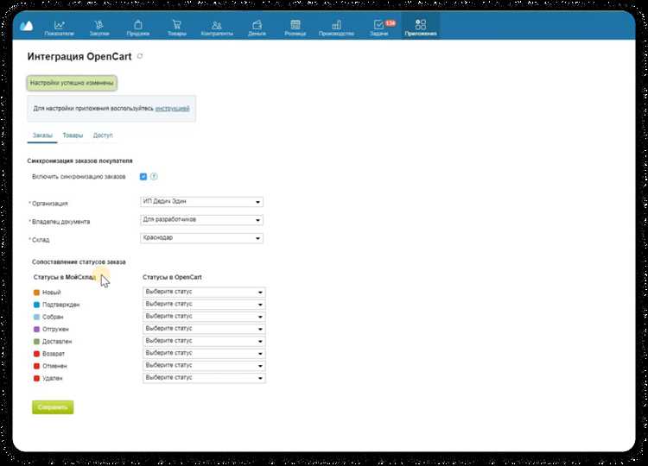Open the Закупки section

[99, 28]
